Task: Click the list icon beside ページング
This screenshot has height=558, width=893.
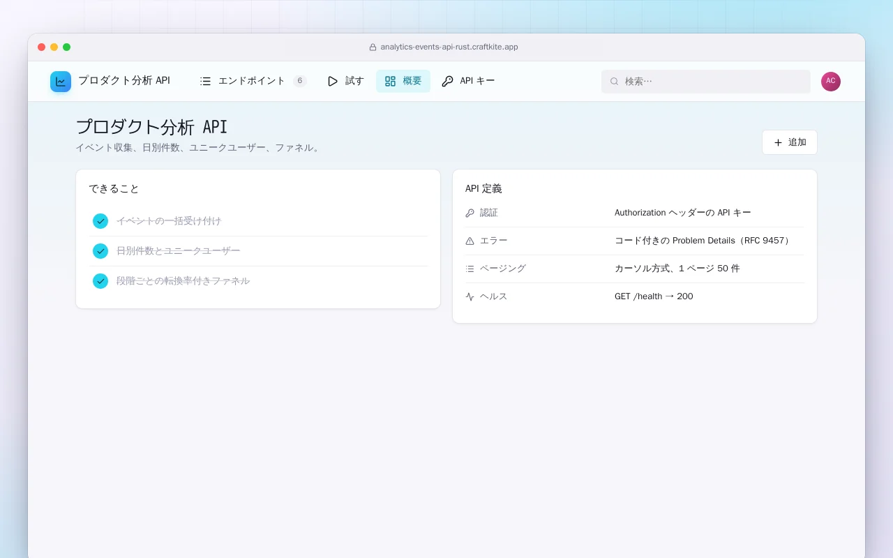Action: 470,269
